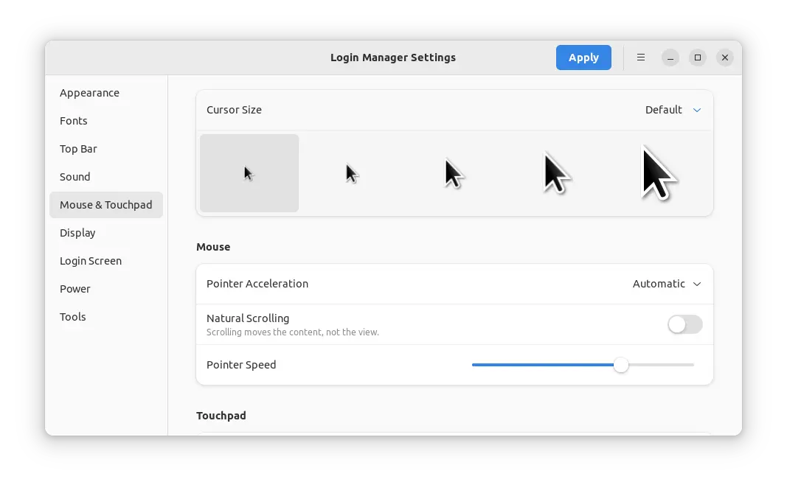Open the Sound settings page
This screenshot has width=787, height=485.
75,177
